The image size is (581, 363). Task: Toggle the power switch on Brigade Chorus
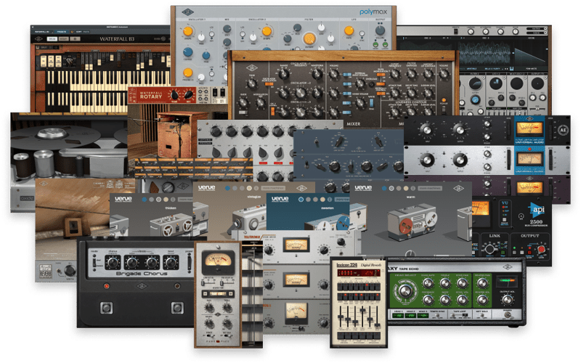click(190, 262)
